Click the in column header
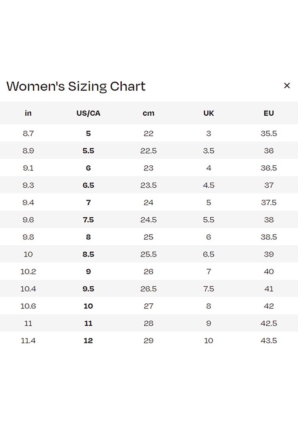 pos(28,113)
